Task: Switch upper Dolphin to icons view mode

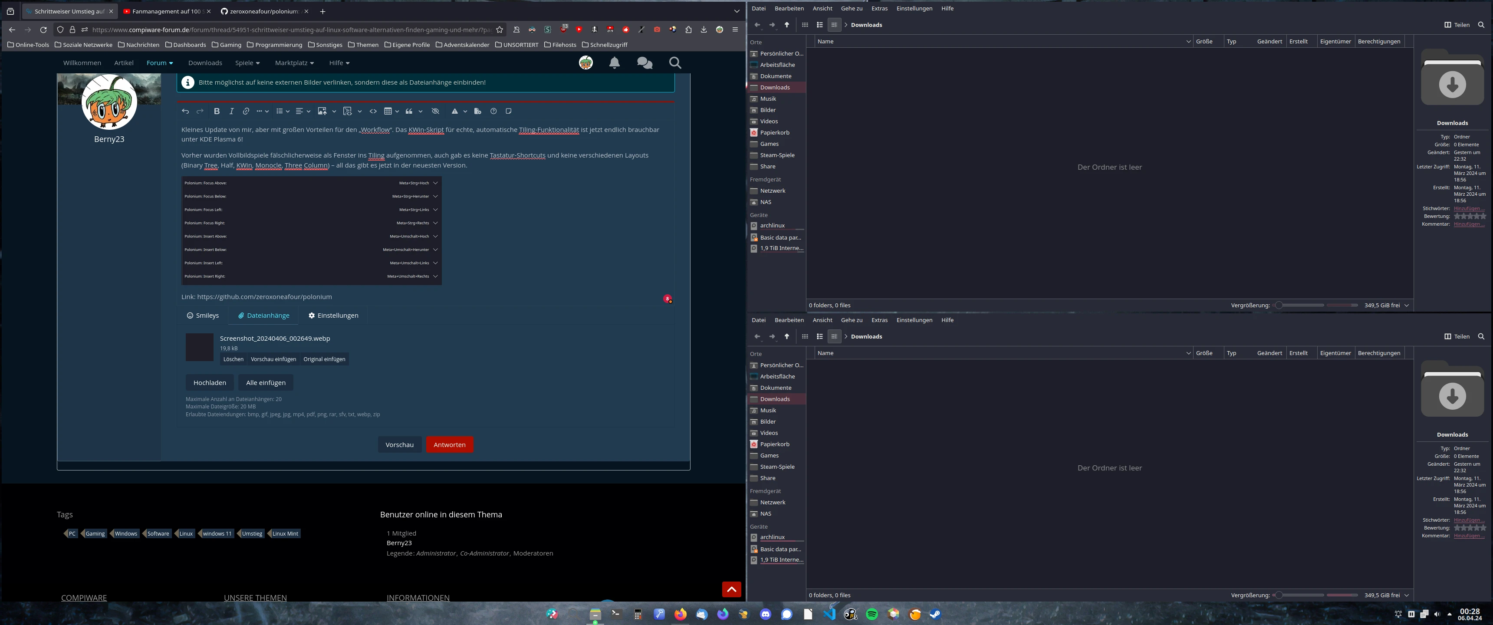Action: coord(805,25)
